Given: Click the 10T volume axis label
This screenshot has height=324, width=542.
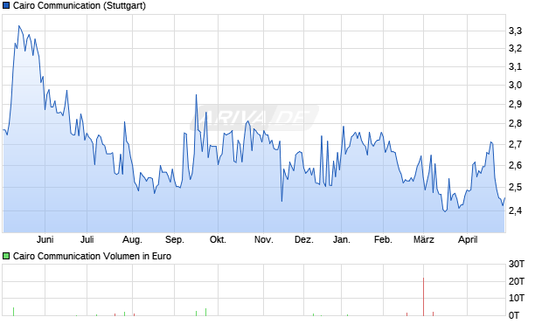Looking at the screenshot, I should click(x=517, y=298).
